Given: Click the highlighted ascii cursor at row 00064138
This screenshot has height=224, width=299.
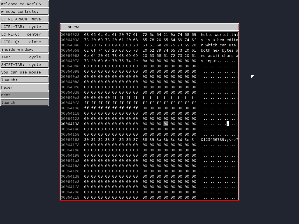Looking at the screenshot, I should tap(228, 124).
